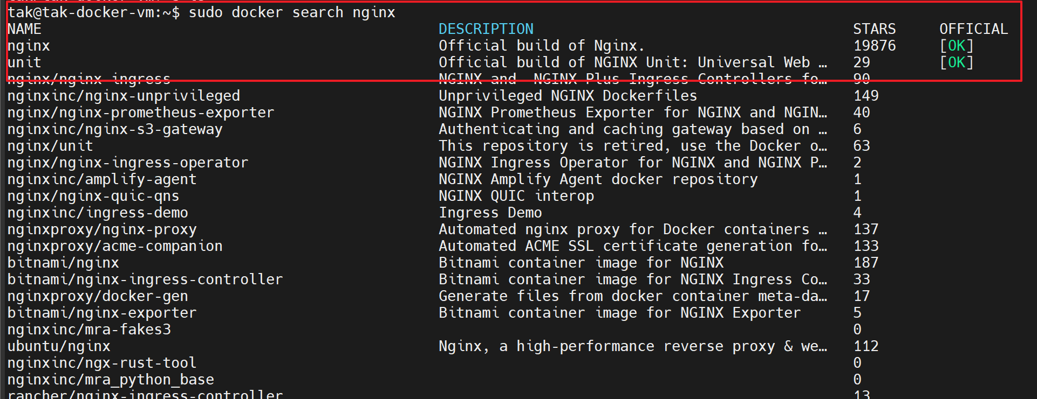
Task: Click 'Unprivileged NGINX Dockerfiles' description
Action: point(568,96)
